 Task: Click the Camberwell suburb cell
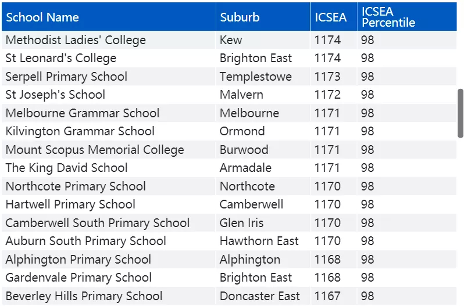251,204
